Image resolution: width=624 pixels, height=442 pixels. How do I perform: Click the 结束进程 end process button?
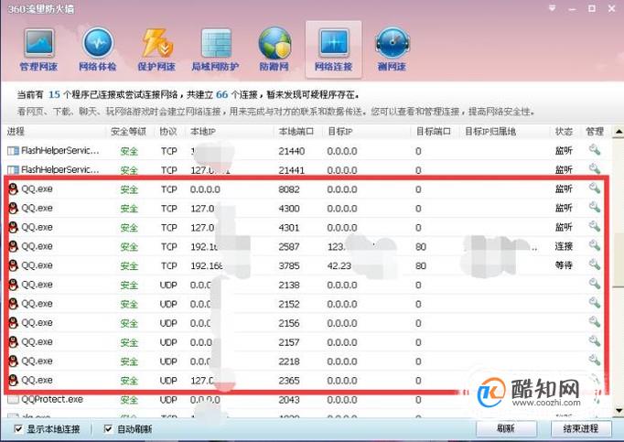pos(581,428)
